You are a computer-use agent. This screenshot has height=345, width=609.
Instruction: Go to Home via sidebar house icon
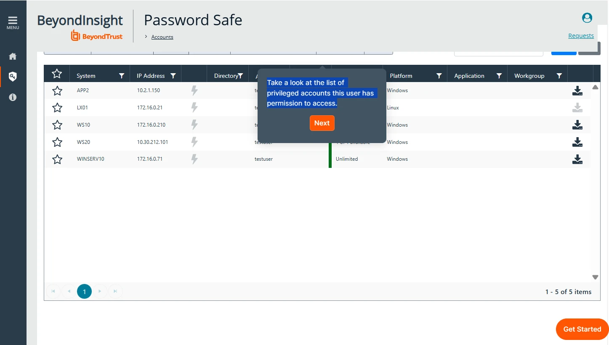13,56
